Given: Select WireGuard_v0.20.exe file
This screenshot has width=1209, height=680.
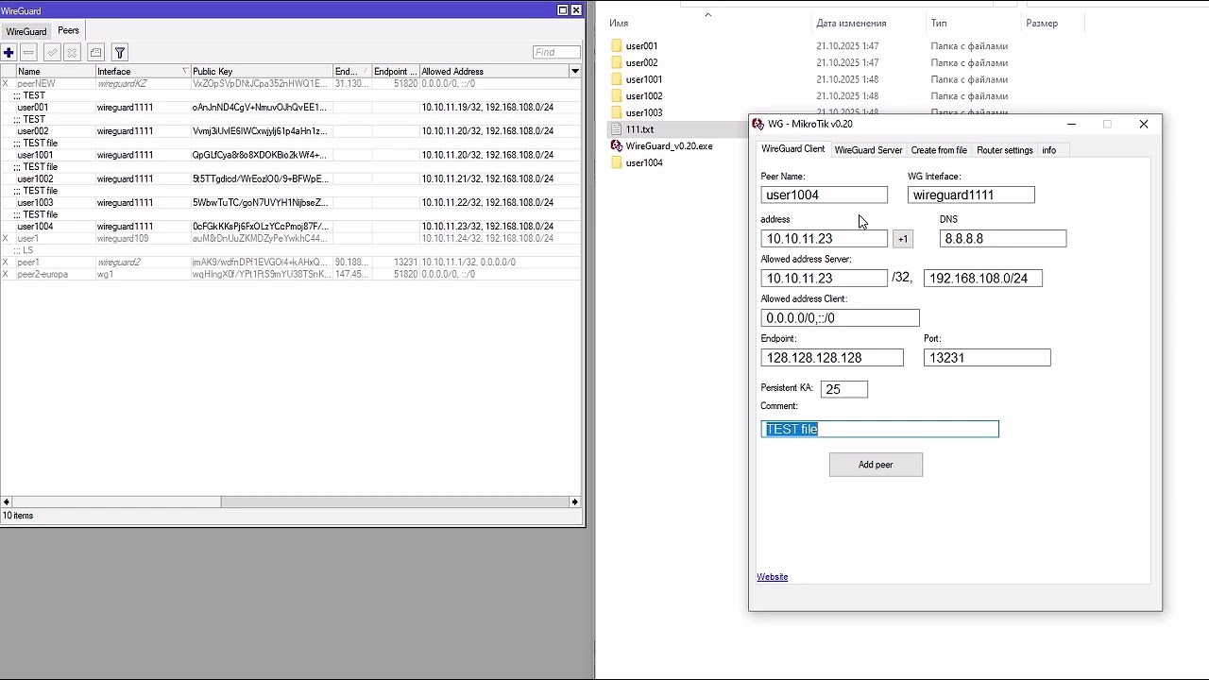Looking at the screenshot, I should [669, 146].
